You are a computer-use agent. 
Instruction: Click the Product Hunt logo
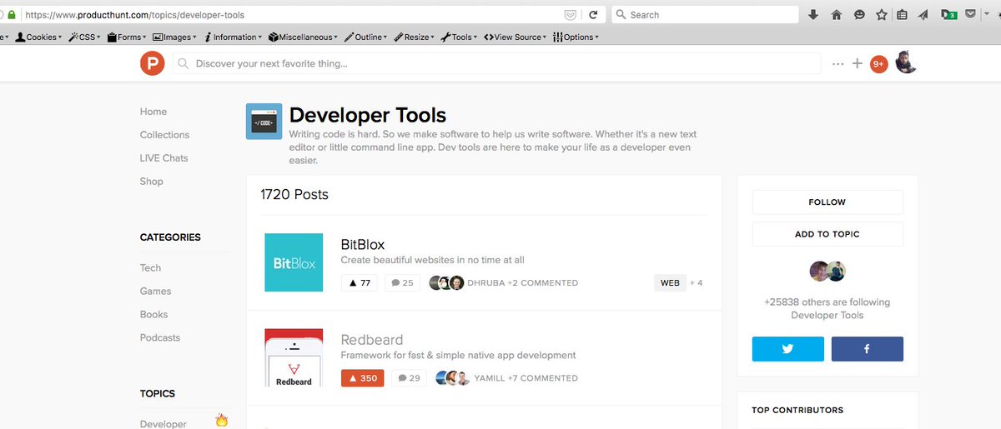click(x=152, y=63)
